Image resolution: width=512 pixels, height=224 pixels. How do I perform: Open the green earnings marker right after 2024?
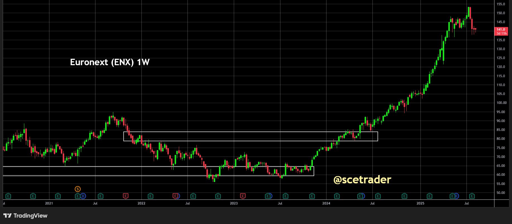337,196
